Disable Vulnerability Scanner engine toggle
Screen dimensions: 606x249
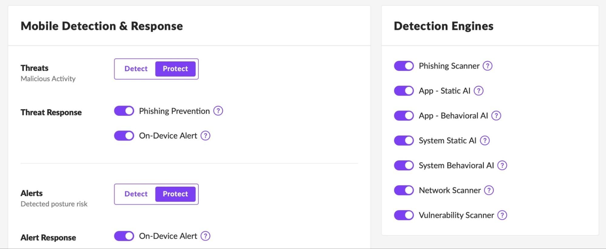click(404, 215)
